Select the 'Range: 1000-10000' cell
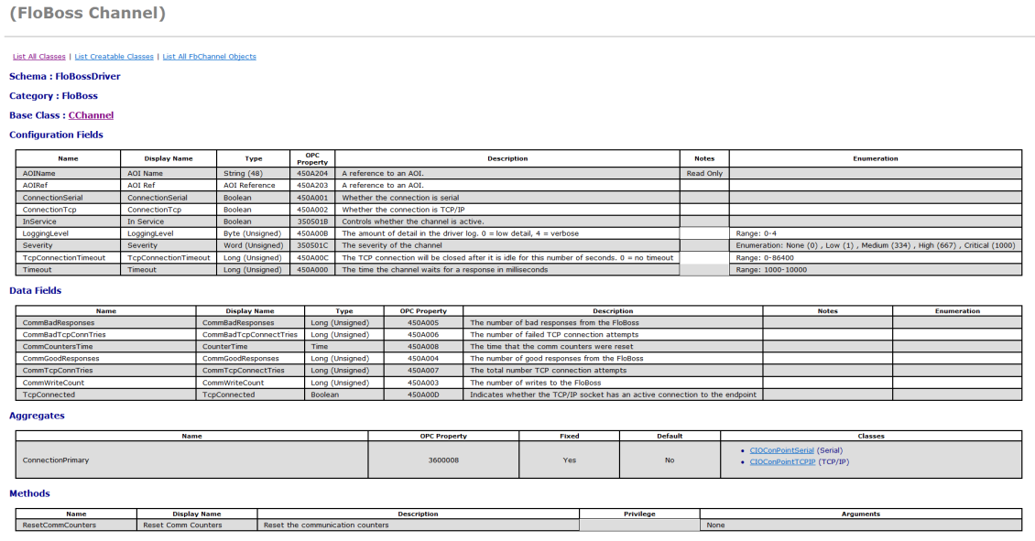The width and height of the screenshot is (1035, 541). (876, 270)
